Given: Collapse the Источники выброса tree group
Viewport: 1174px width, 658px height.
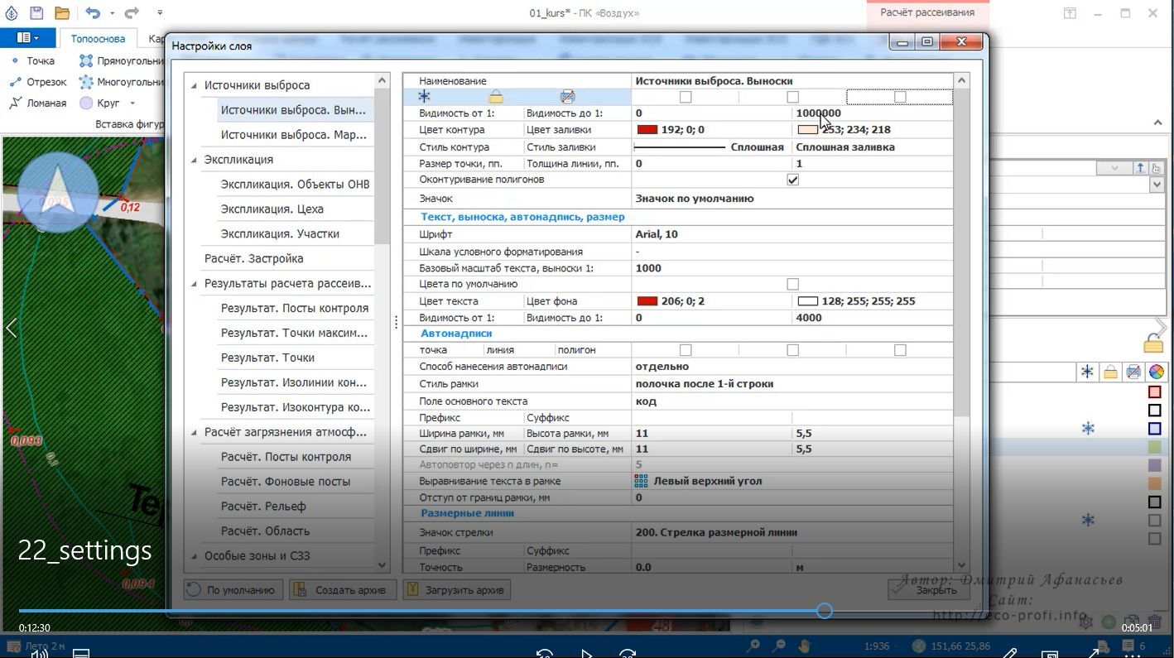Looking at the screenshot, I should pos(195,85).
